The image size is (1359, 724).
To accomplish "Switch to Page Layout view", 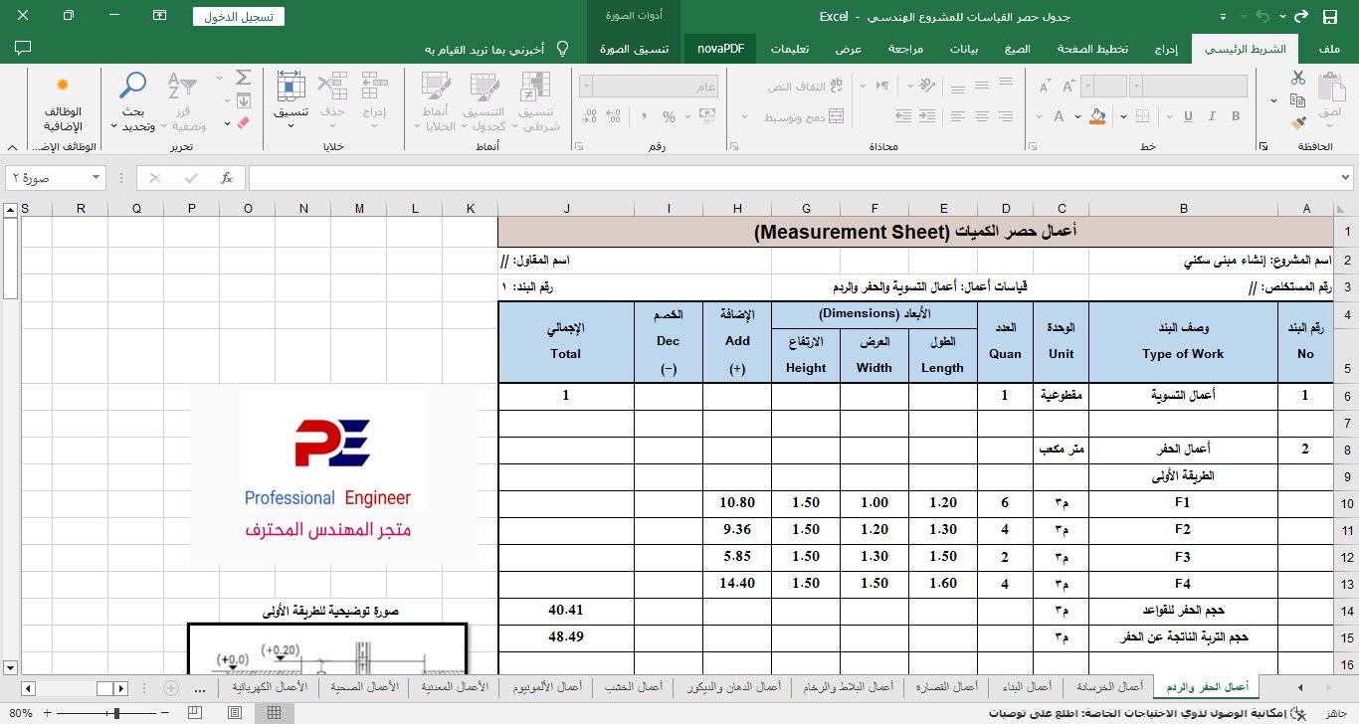I will pos(236,713).
